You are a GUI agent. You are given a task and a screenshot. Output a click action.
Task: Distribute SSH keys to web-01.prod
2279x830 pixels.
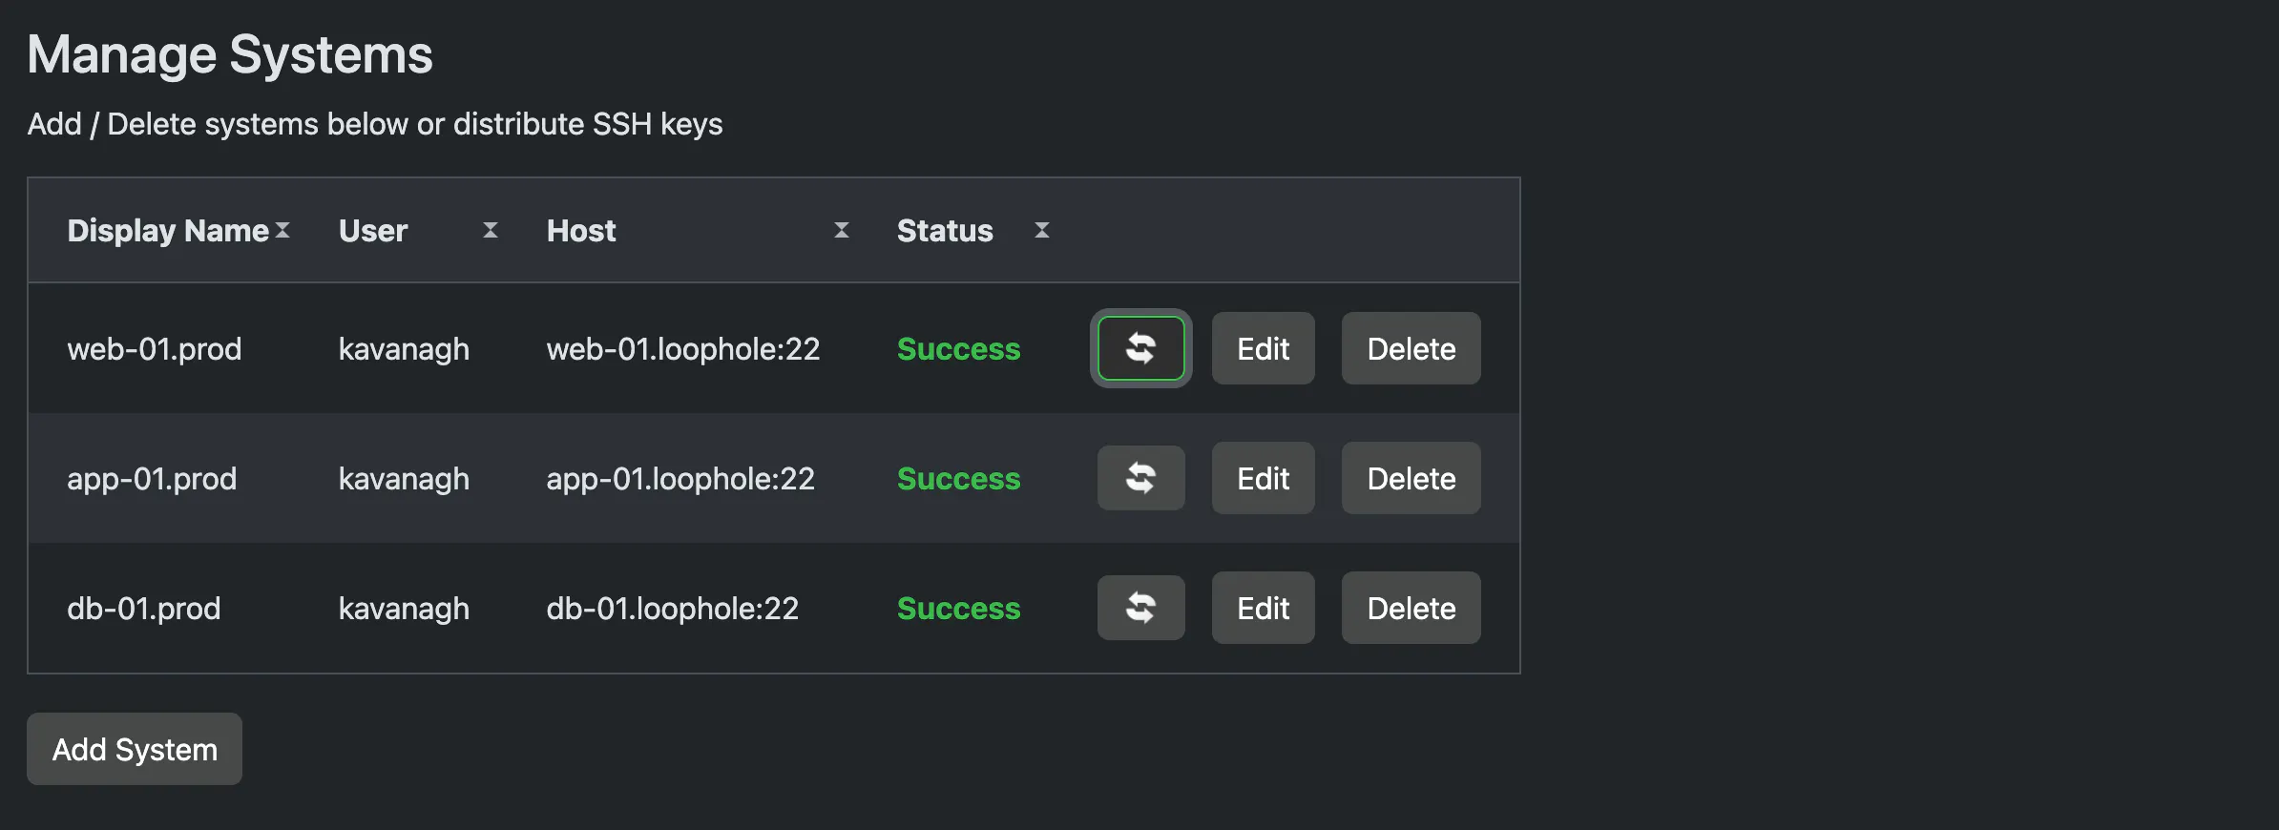tap(1140, 348)
